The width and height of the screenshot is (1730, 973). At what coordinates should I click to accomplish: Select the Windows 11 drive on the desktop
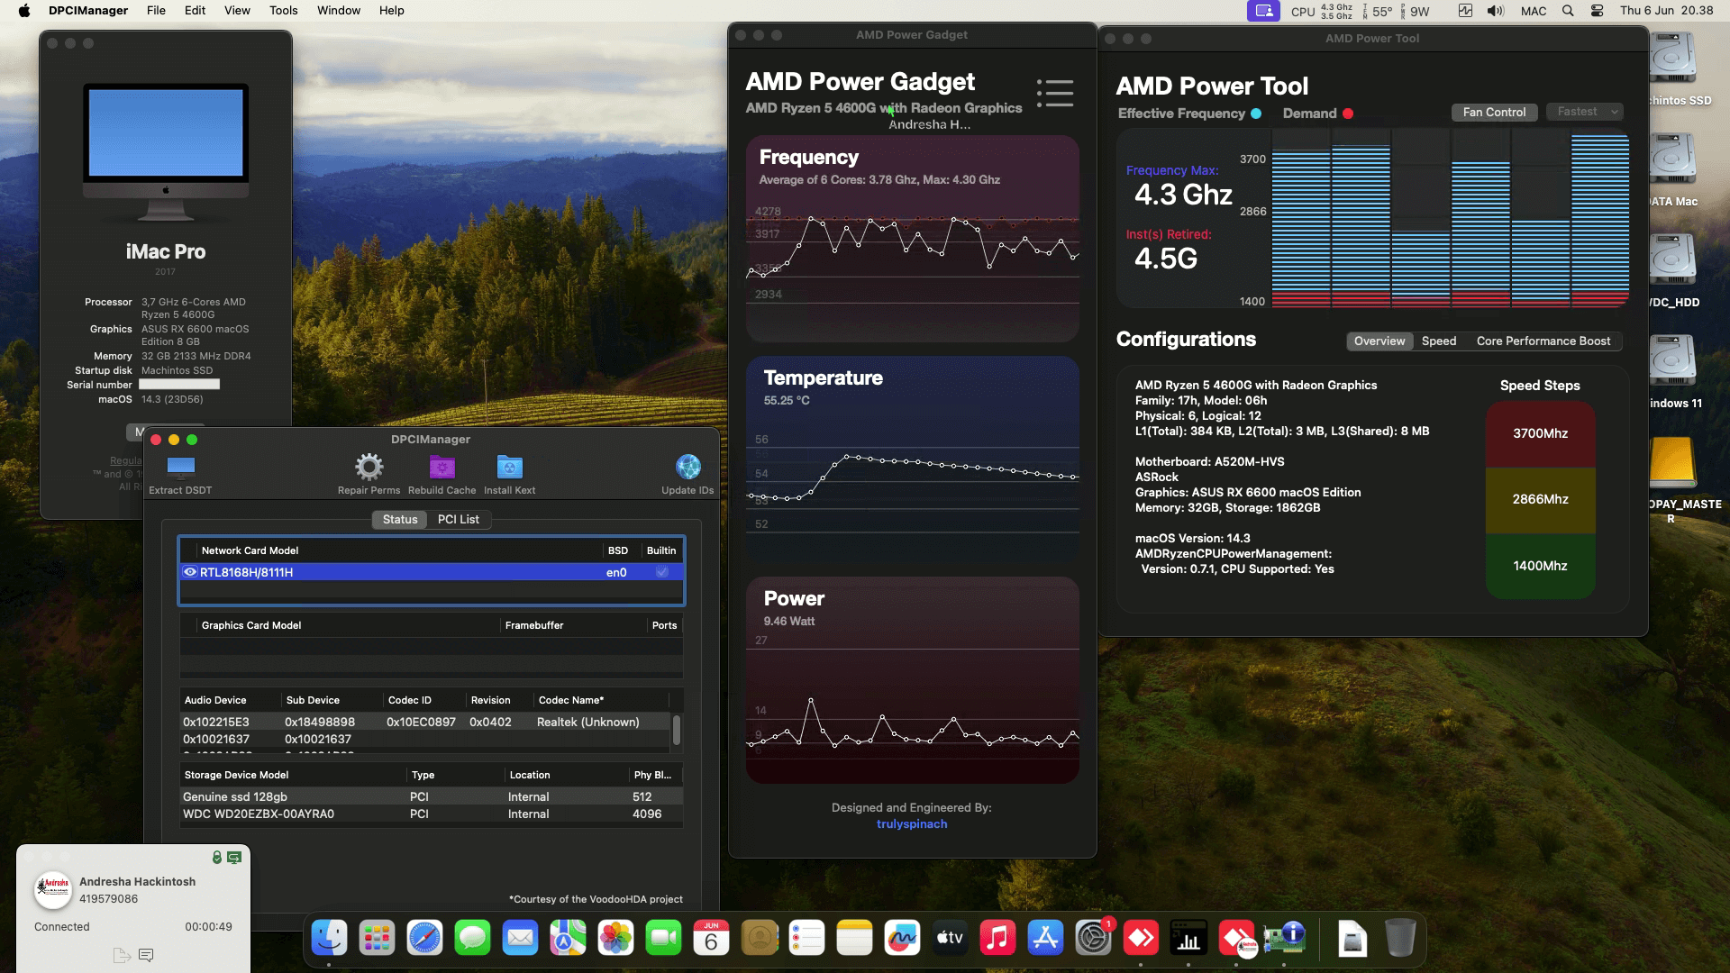(x=1673, y=371)
